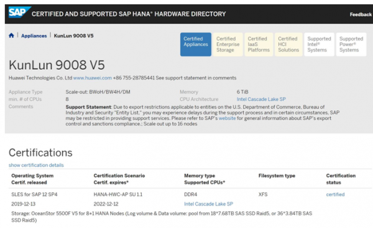Visit www.huawei.com link

pos(93,78)
